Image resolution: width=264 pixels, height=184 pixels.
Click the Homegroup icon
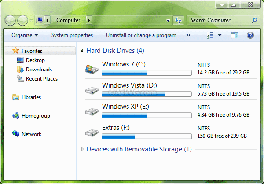16,116
